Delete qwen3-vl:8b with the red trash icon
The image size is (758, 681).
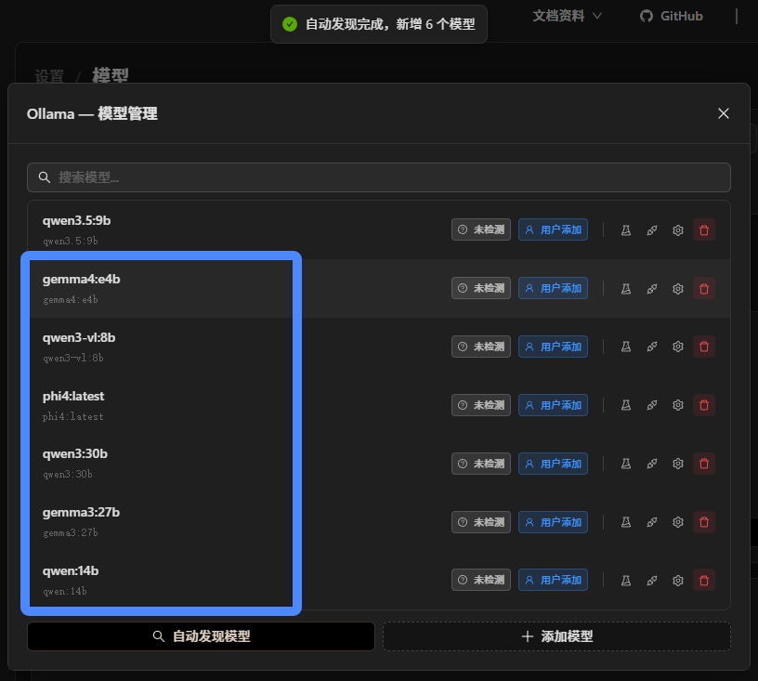coord(704,347)
